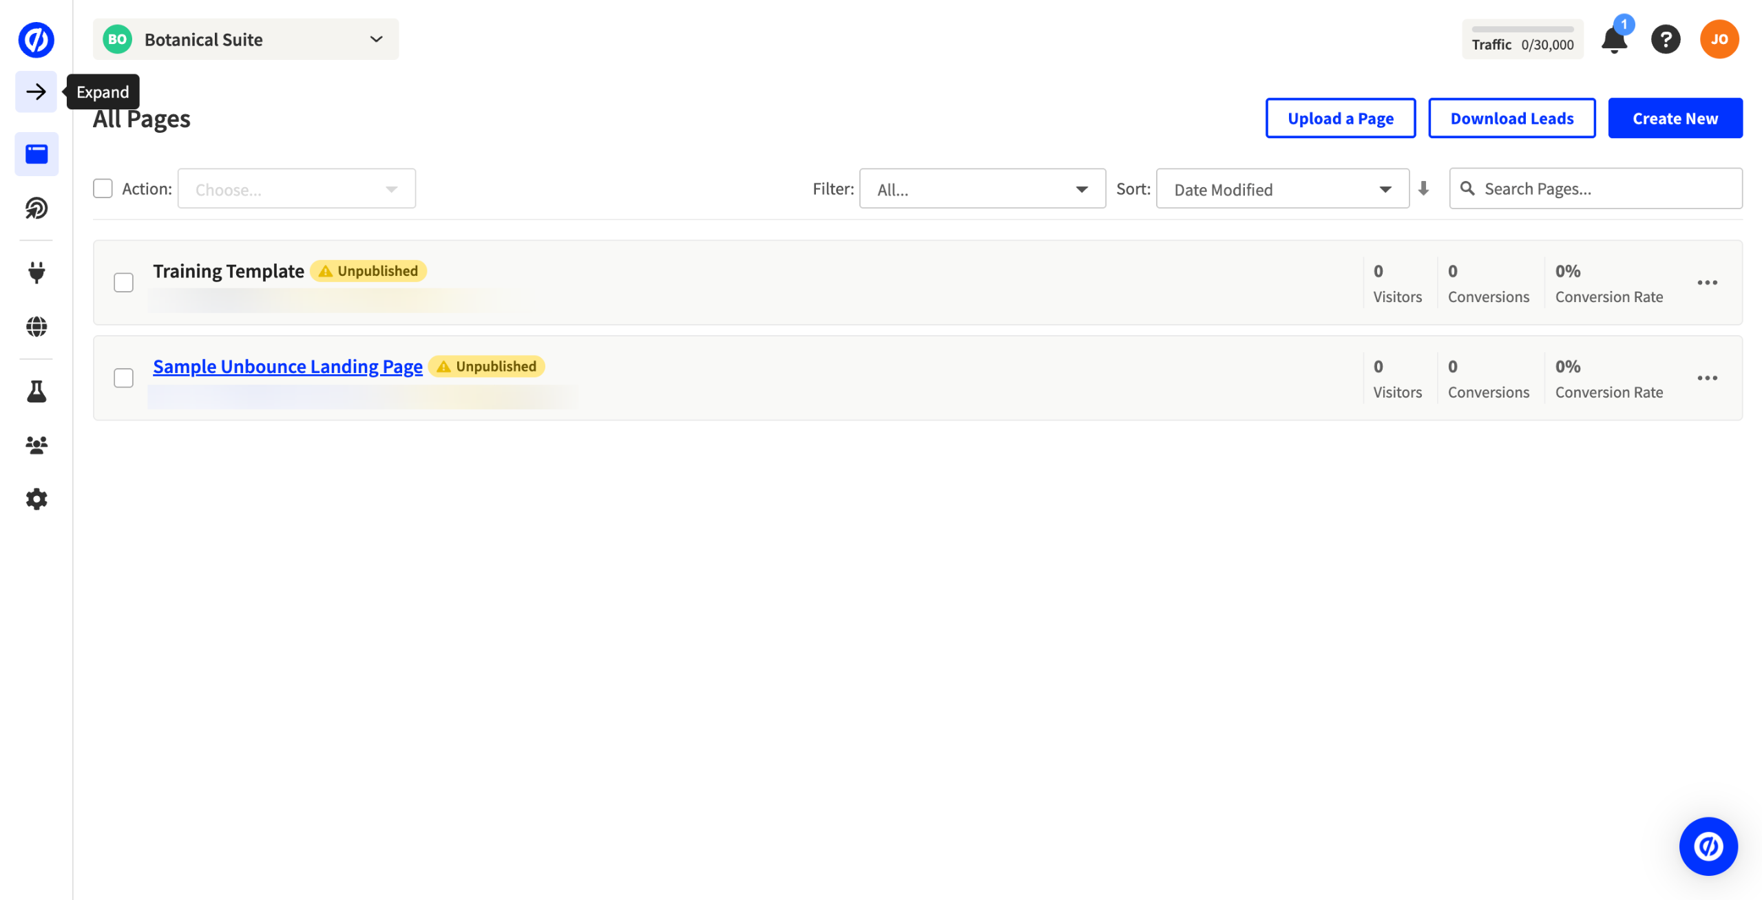Open the plug integrations sidebar icon
The width and height of the screenshot is (1762, 900).
36,272
